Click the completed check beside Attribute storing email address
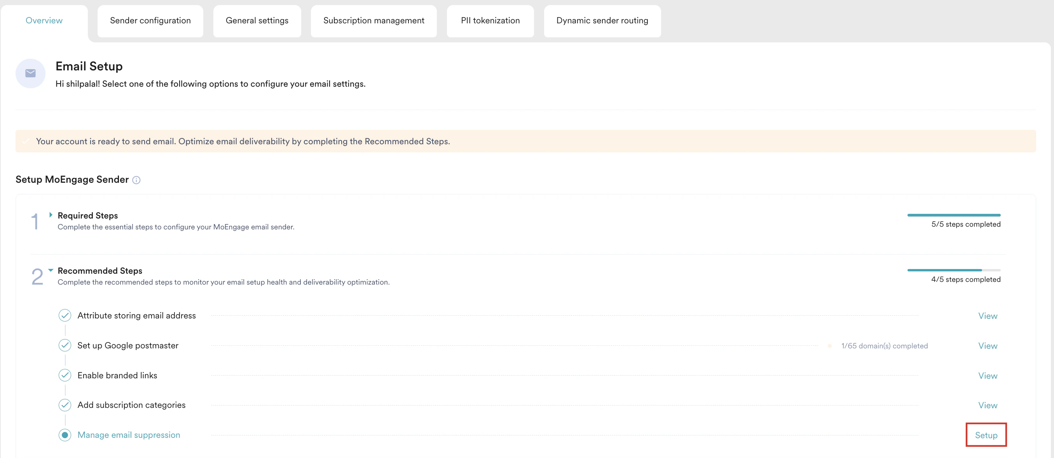 coord(65,315)
